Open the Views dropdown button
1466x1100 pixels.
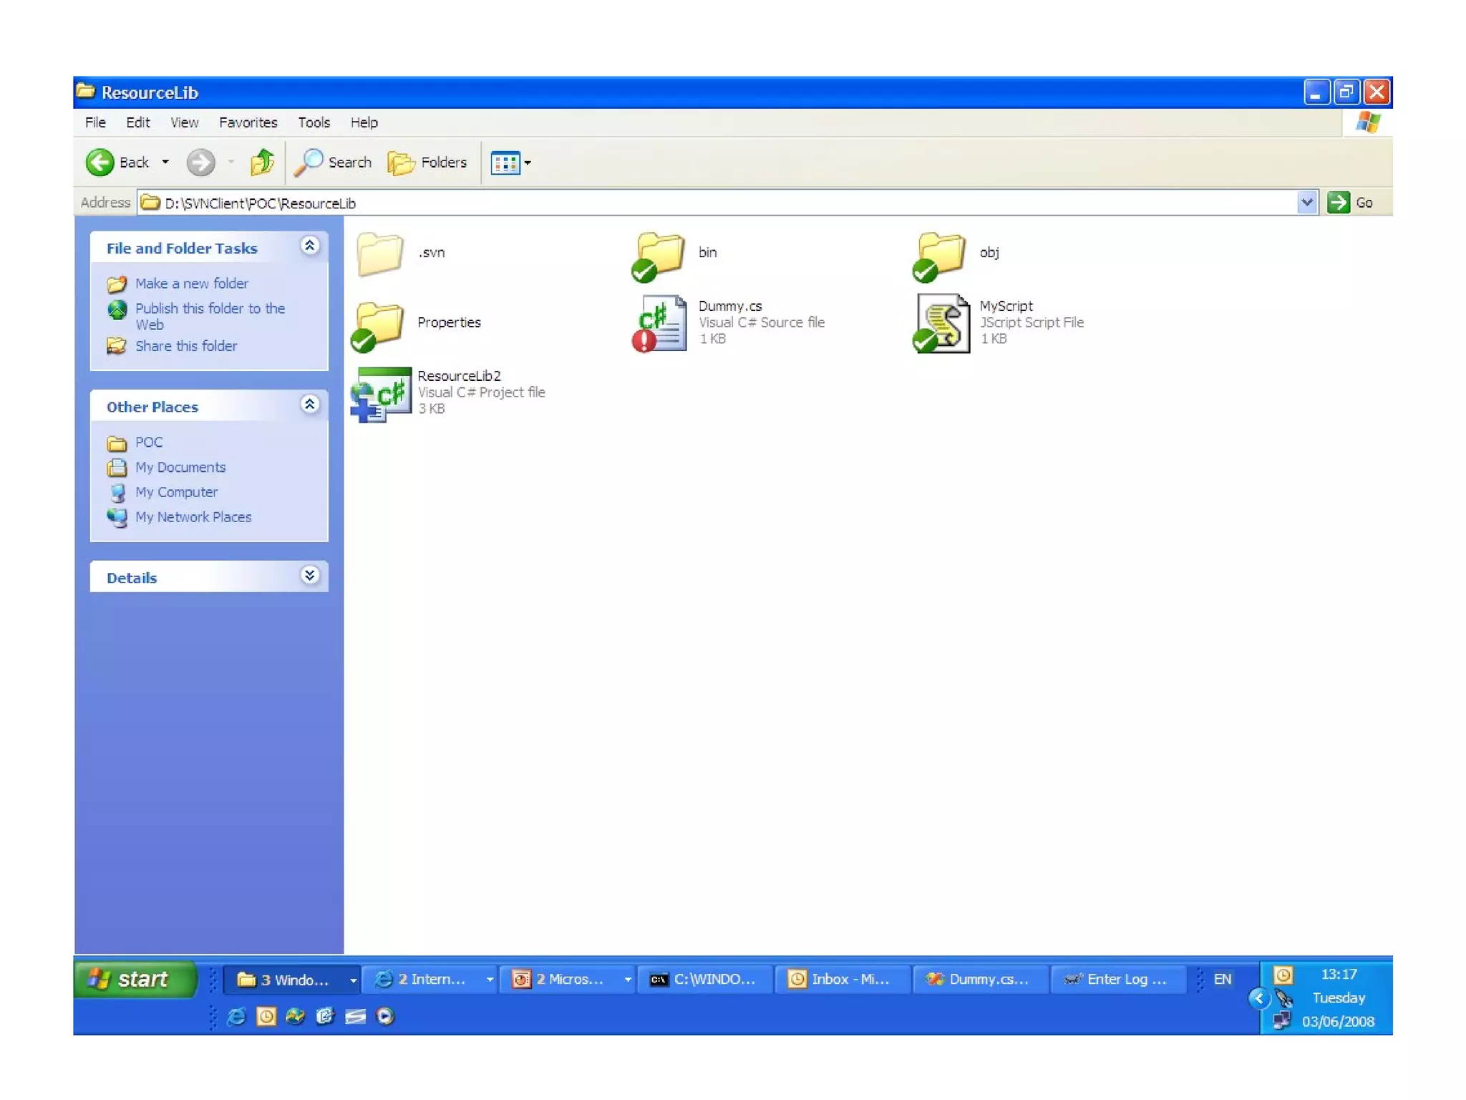pyautogui.click(x=510, y=163)
